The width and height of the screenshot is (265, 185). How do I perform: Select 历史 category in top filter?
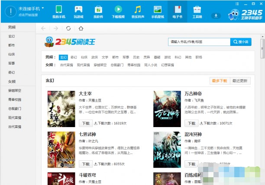pyautogui.click(x=136, y=57)
